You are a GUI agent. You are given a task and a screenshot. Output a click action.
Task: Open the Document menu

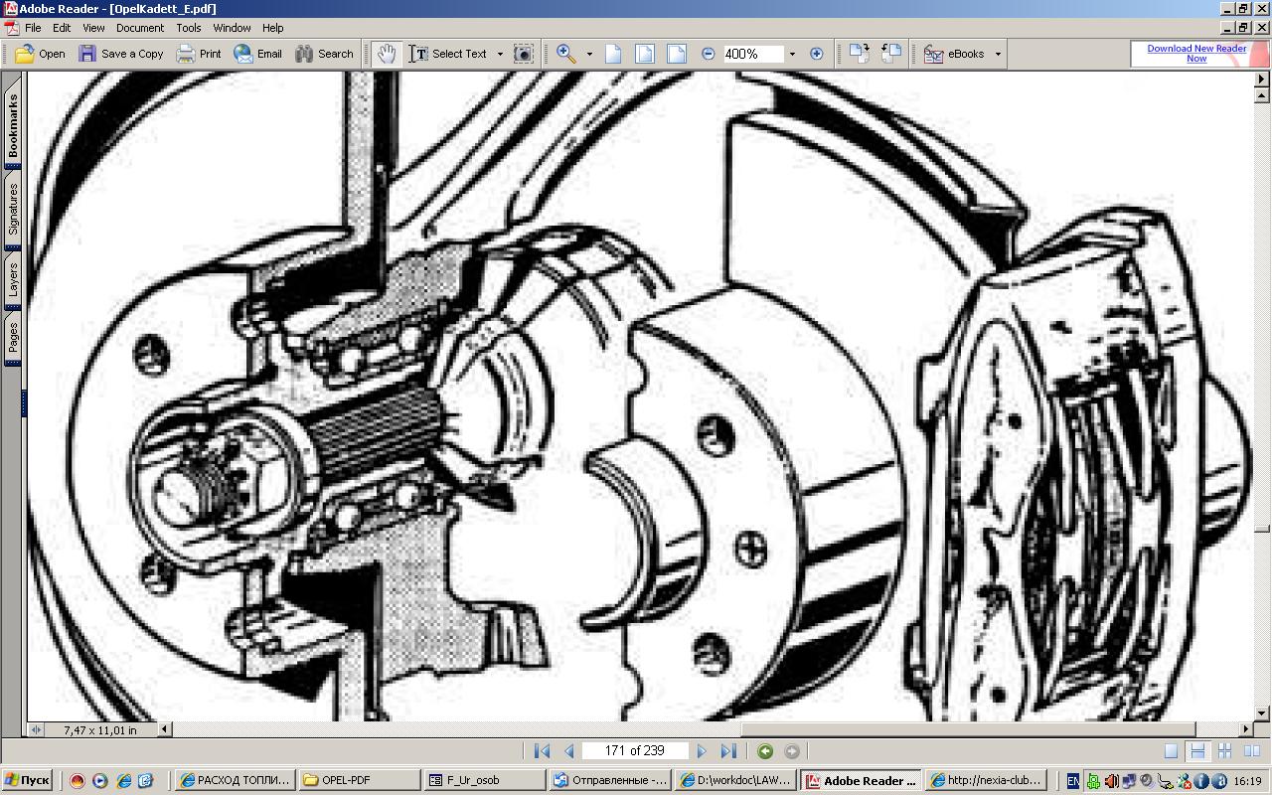pyautogui.click(x=139, y=28)
